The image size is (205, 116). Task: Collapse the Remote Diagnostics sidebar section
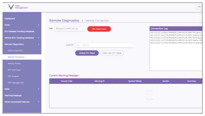pyautogui.click(x=38, y=44)
